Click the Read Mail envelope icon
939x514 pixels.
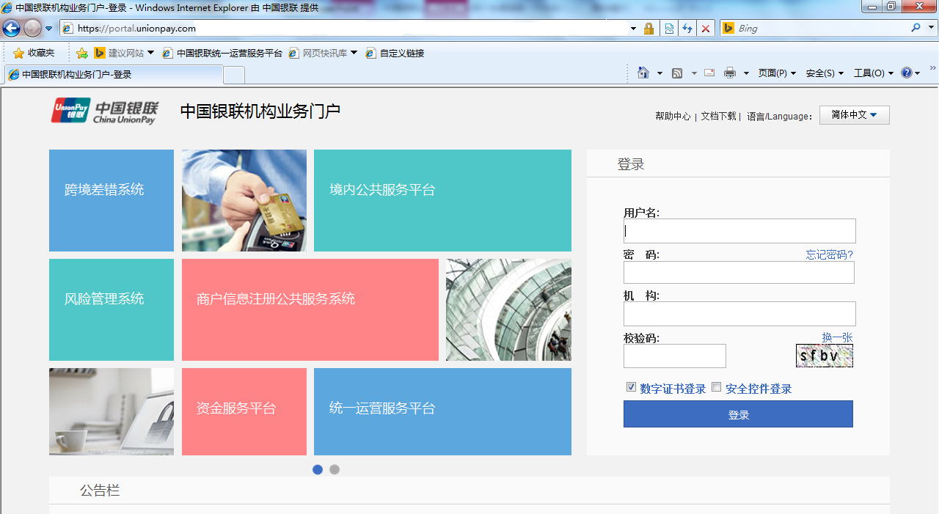coord(709,73)
